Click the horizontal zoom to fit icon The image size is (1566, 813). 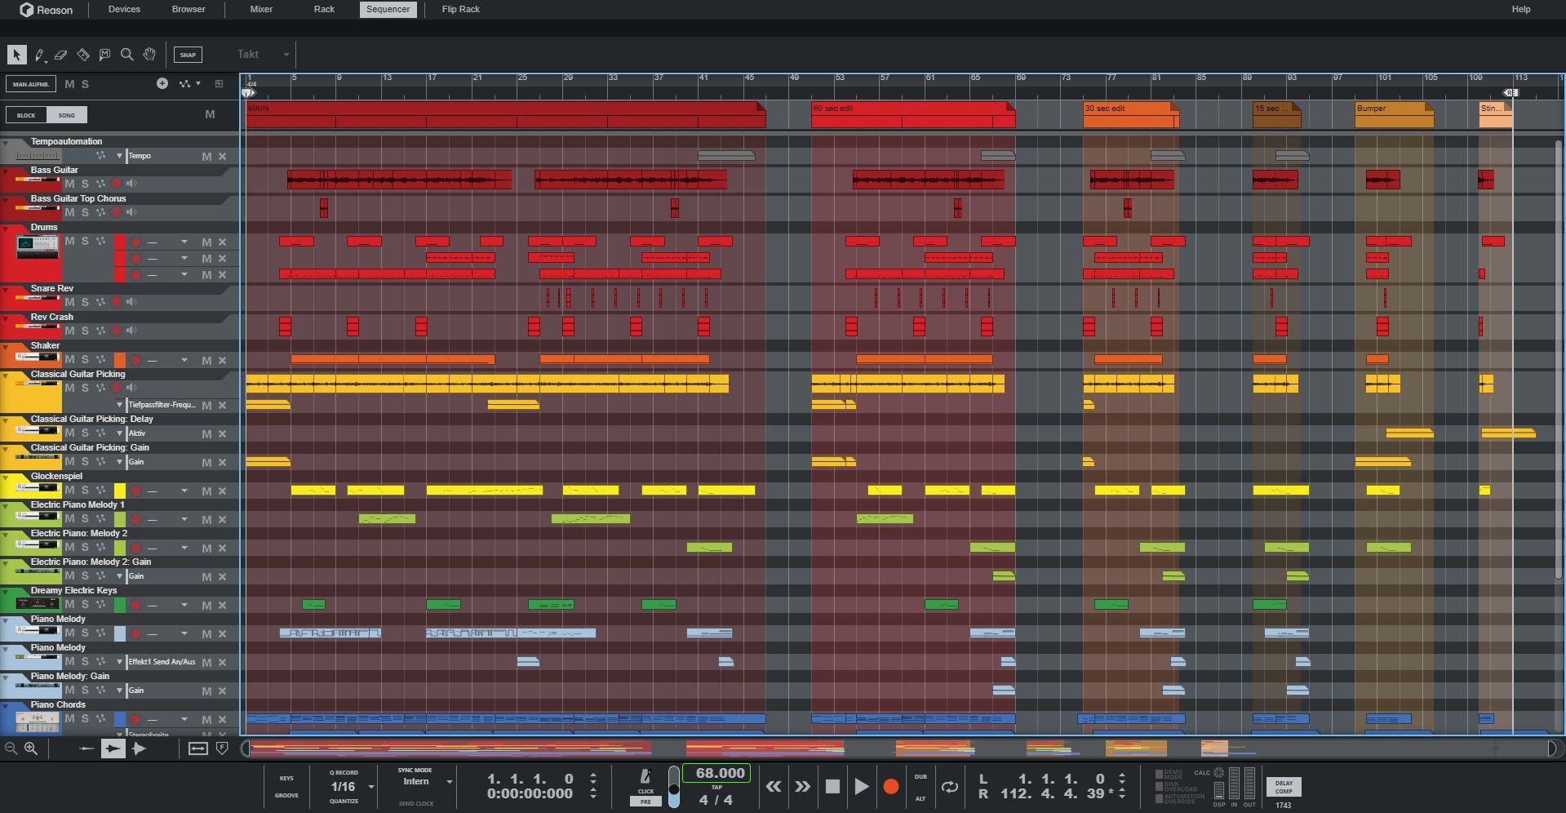[x=197, y=748]
